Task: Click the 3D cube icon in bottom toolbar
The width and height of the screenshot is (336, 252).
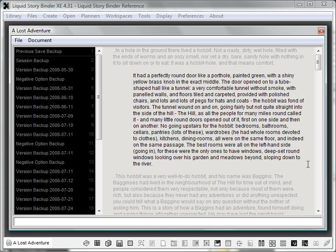Action: pos(108,243)
